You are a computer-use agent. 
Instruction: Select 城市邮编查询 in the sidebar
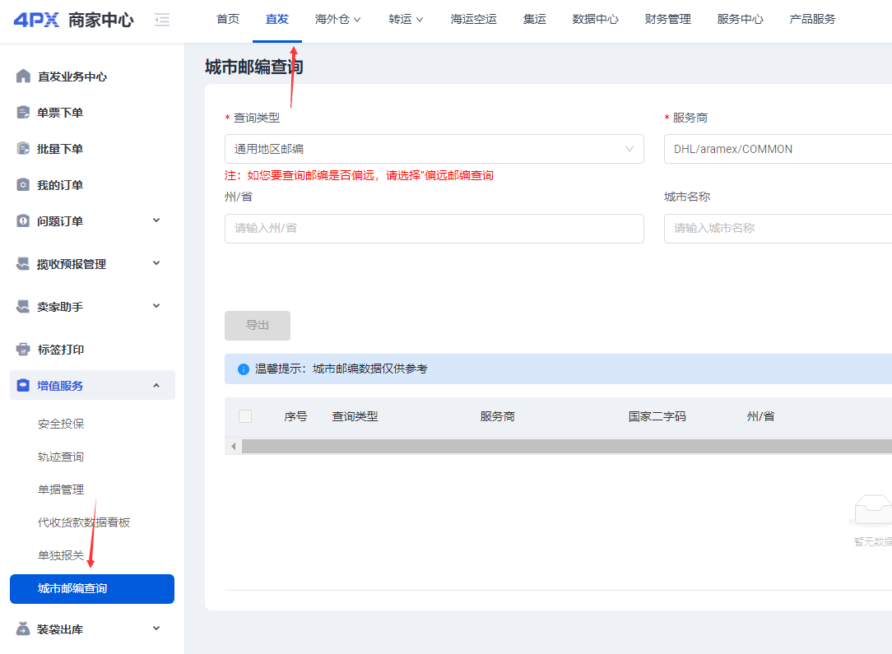click(92, 589)
